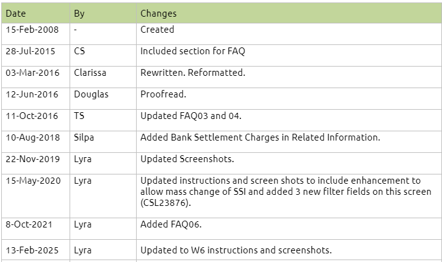Click Included section for FAQ text
Viewport: 442px width, 262px height.
tap(193, 51)
